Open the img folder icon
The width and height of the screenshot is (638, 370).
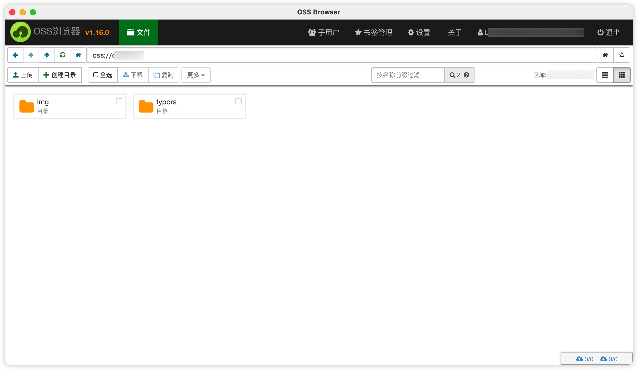pyautogui.click(x=27, y=106)
